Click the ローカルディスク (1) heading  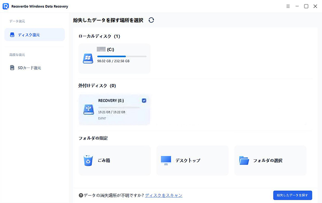tap(99, 36)
